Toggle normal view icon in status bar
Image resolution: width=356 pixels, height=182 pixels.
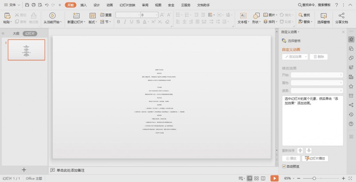point(250,179)
